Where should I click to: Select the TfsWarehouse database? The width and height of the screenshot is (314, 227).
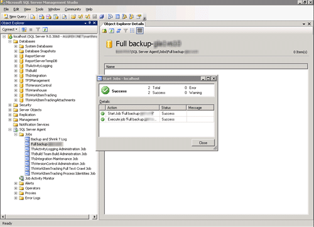point(36,90)
